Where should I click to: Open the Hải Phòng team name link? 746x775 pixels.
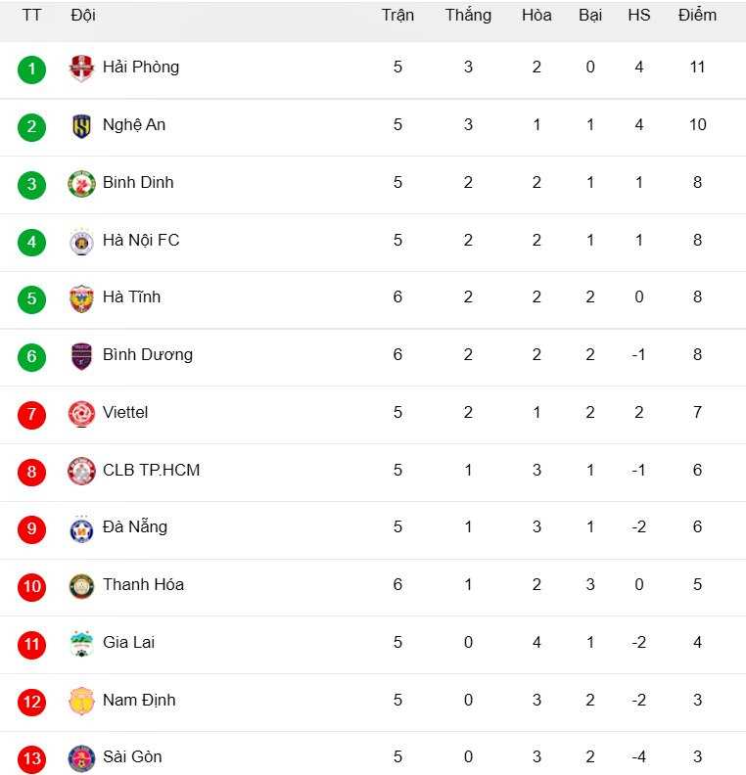coord(141,67)
